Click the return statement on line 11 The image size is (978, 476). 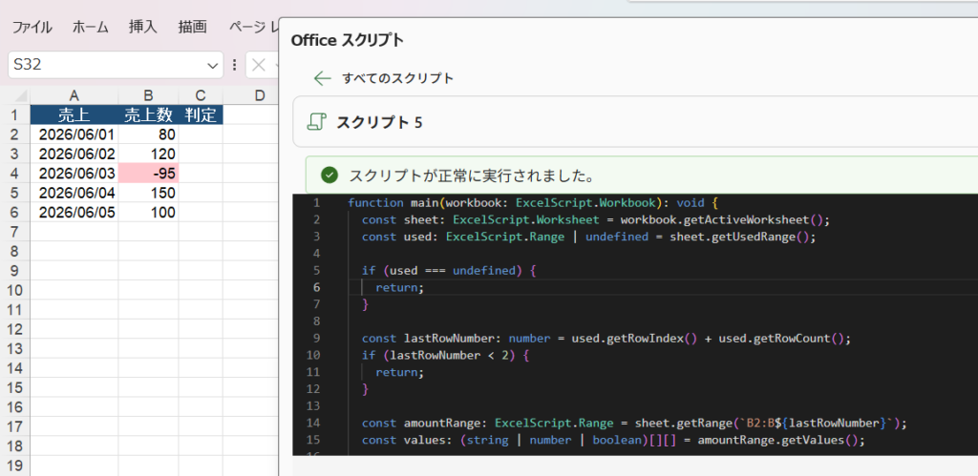coord(399,372)
